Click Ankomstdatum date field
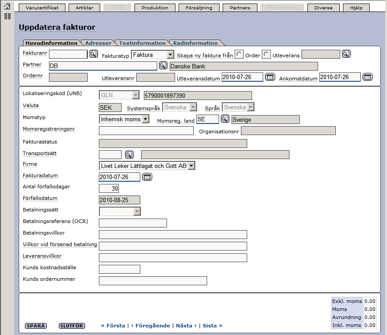Image resolution: width=387 pixels, height=335 pixels. [x=340, y=77]
